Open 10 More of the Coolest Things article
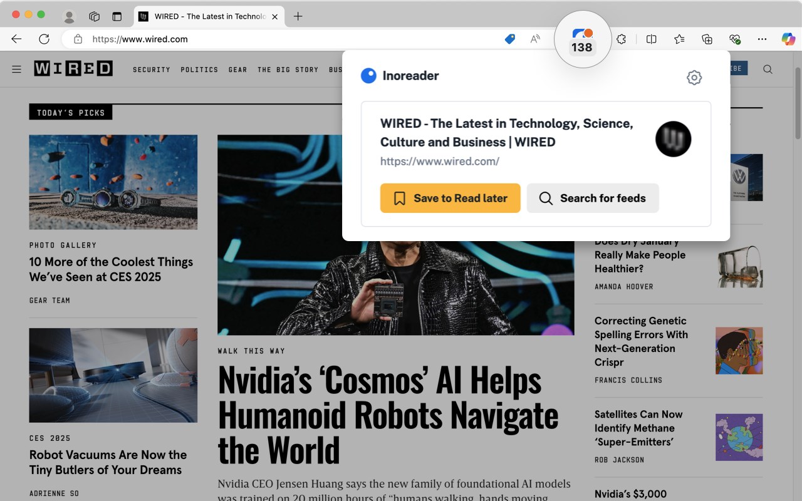This screenshot has height=501, width=802. coord(111,269)
